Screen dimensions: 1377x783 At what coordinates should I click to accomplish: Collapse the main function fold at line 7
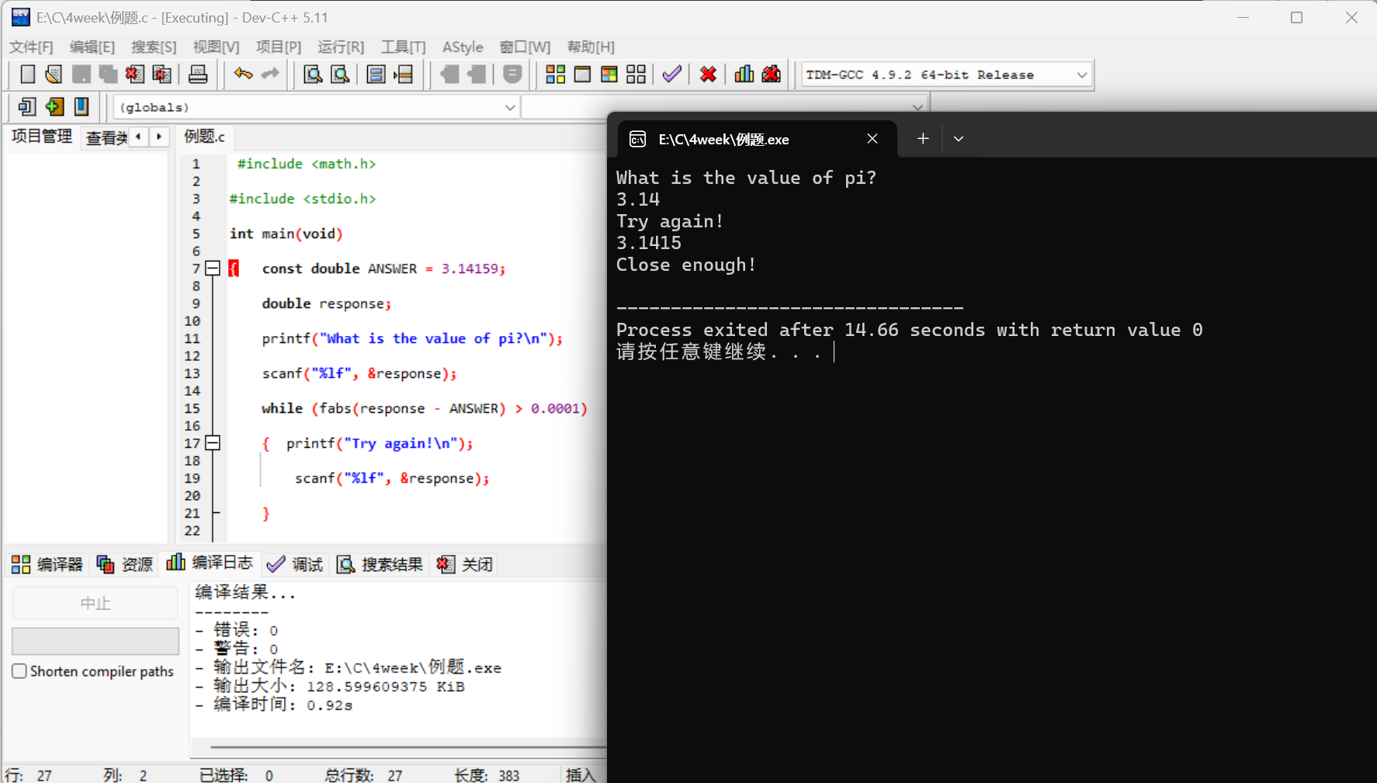click(x=213, y=269)
